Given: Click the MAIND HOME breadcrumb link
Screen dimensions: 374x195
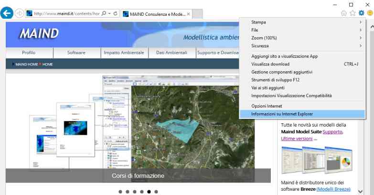Looking at the screenshot, I should click(27, 65).
